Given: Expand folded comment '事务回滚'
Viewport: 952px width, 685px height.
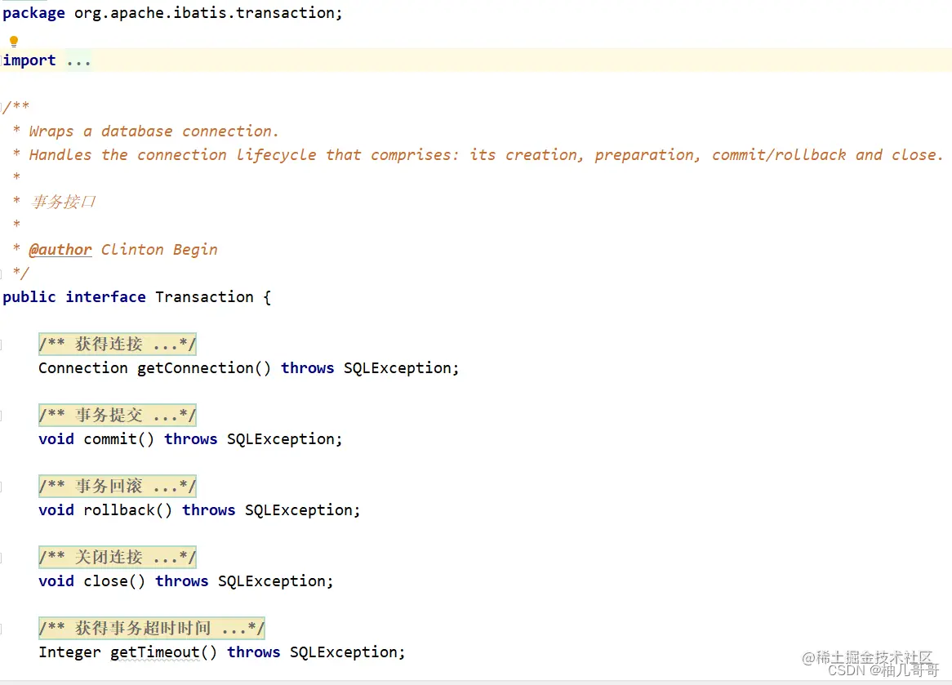Looking at the screenshot, I should (118, 487).
